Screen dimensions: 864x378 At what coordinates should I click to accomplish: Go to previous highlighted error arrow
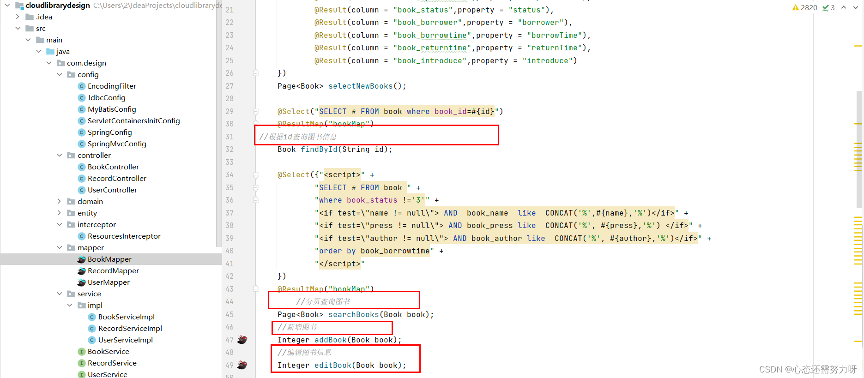pyautogui.click(x=844, y=7)
